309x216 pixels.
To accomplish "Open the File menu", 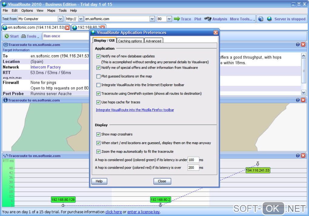I will (5, 11).
